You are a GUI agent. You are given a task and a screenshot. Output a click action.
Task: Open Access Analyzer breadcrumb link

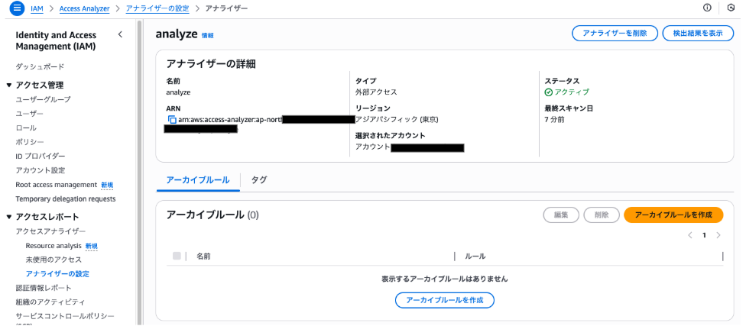[84, 8]
